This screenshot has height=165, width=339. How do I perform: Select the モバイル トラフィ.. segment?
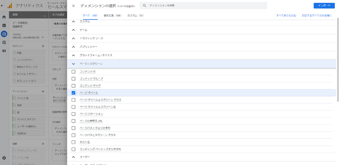[29, 74]
